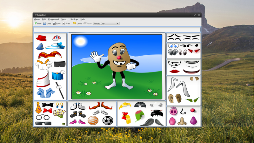Click the Load toolbar button
Viewport: 254px width, 143px height.
(x=47, y=24)
